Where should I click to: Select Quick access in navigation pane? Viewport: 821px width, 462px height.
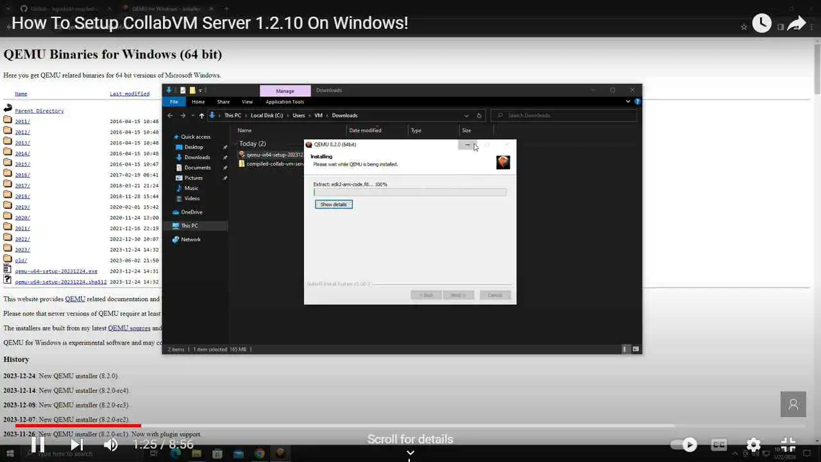196,137
